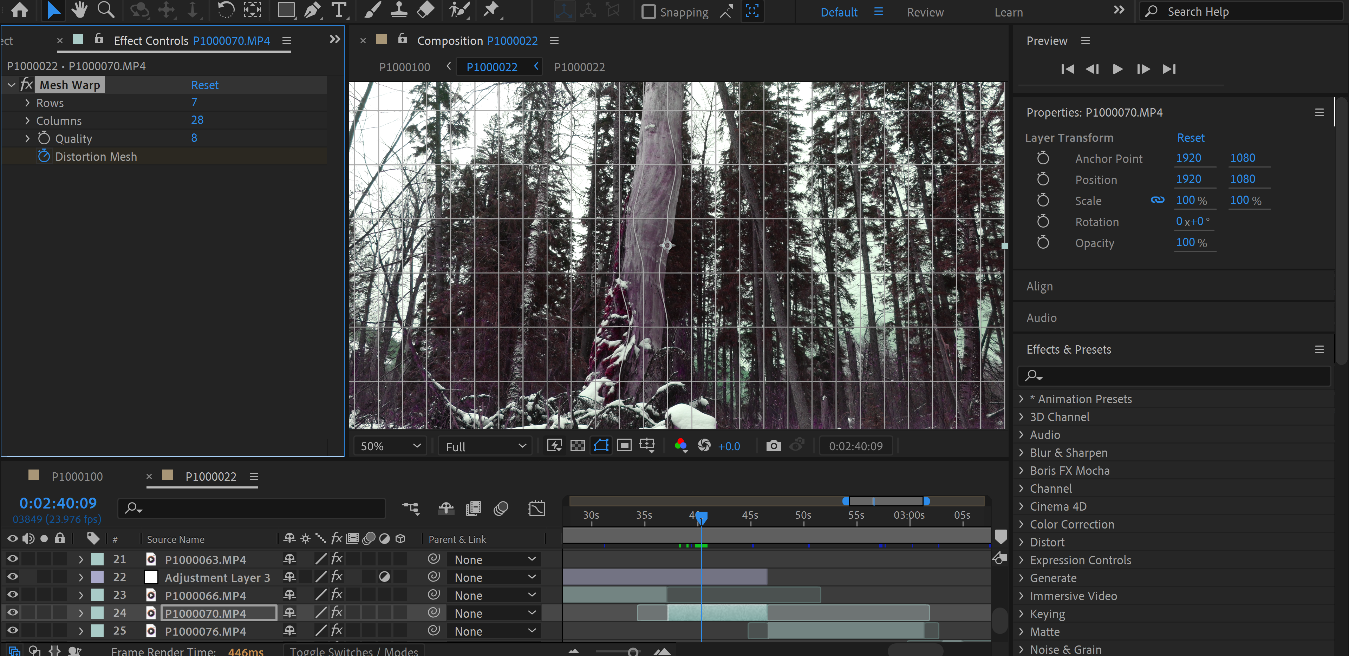Viewport: 1349px width, 656px height.
Task: Select the Pen tool
Action: 313,10
